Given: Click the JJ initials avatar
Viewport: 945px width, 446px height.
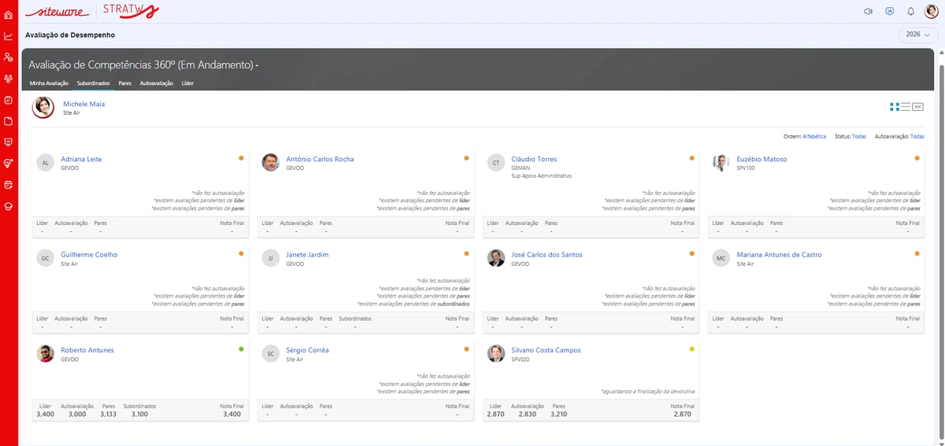Looking at the screenshot, I should click(x=271, y=258).
